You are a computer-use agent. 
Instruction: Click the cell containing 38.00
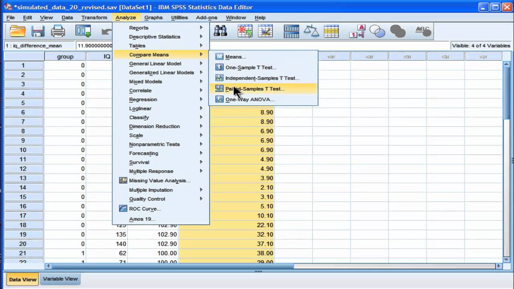[x=226, y=253]
